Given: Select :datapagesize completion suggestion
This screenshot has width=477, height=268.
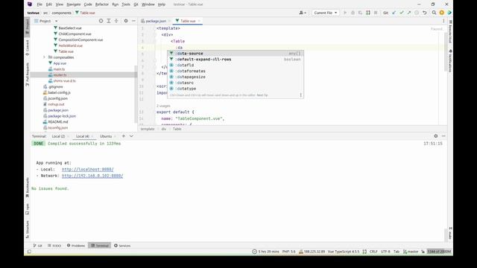Looking at the screenshot, I should pyautogui.click(x=236, y=77).
